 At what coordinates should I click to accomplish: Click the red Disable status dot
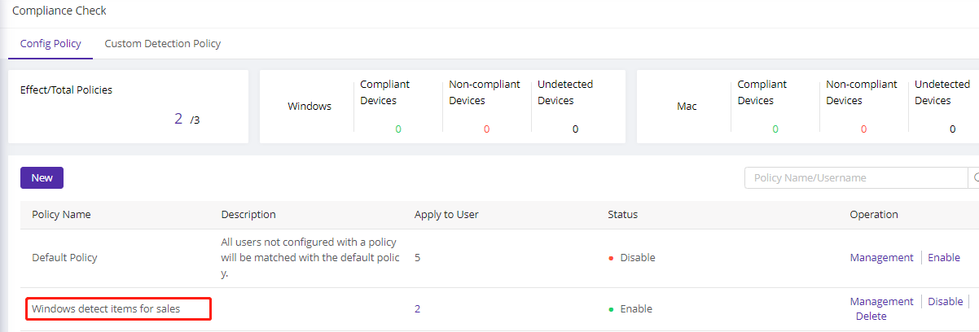(x=611, y=259)
